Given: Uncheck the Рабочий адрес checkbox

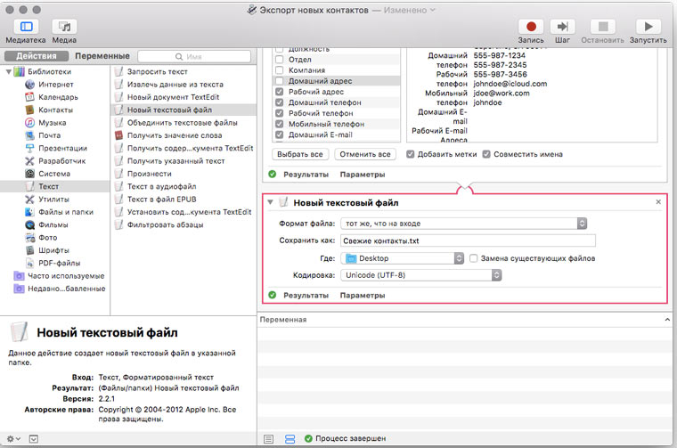Looking at the screenshot, I should [x=280, y=92].
